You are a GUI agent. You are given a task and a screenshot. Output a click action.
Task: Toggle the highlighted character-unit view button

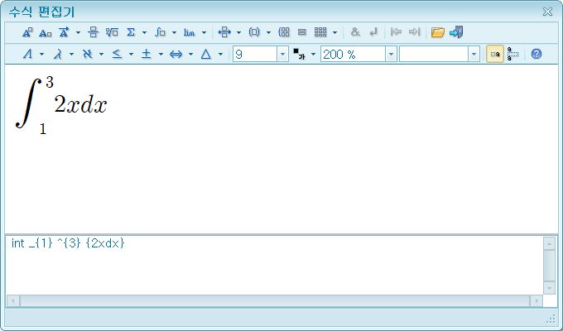point(495,54)
